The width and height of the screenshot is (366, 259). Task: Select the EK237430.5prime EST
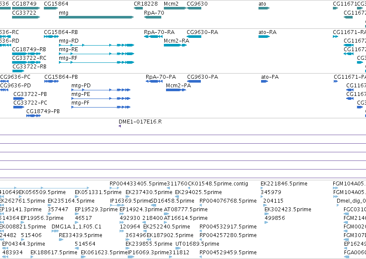tap(127, 197)
